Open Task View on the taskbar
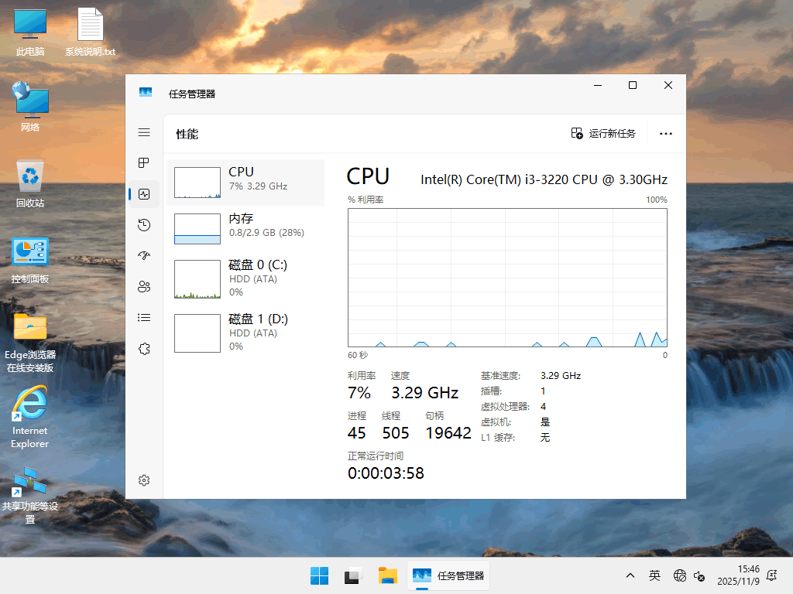The width and height of the screenshot is (793, 594). point(353,575)
